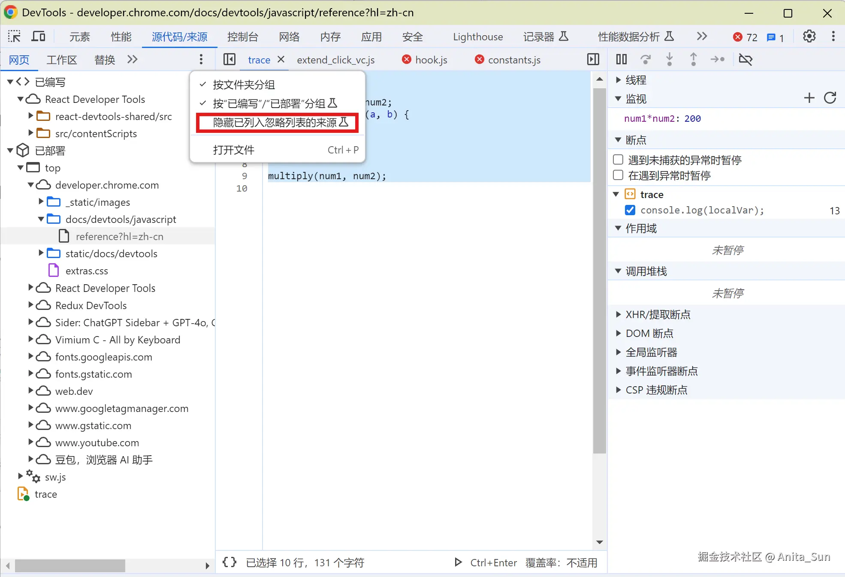Open the hook.js file tab
This screenshot has width=845, height=577.
click(431, 60)
